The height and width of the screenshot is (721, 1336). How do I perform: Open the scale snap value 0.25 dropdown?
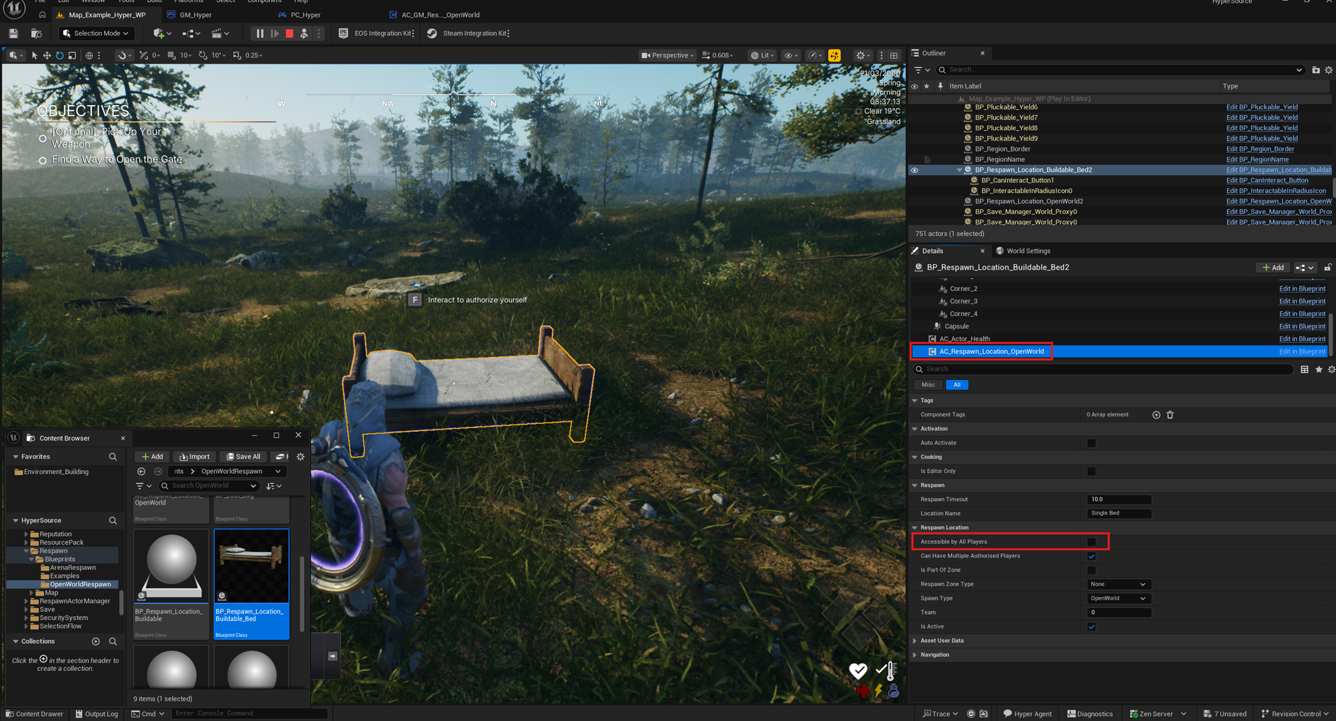[254, 56]
